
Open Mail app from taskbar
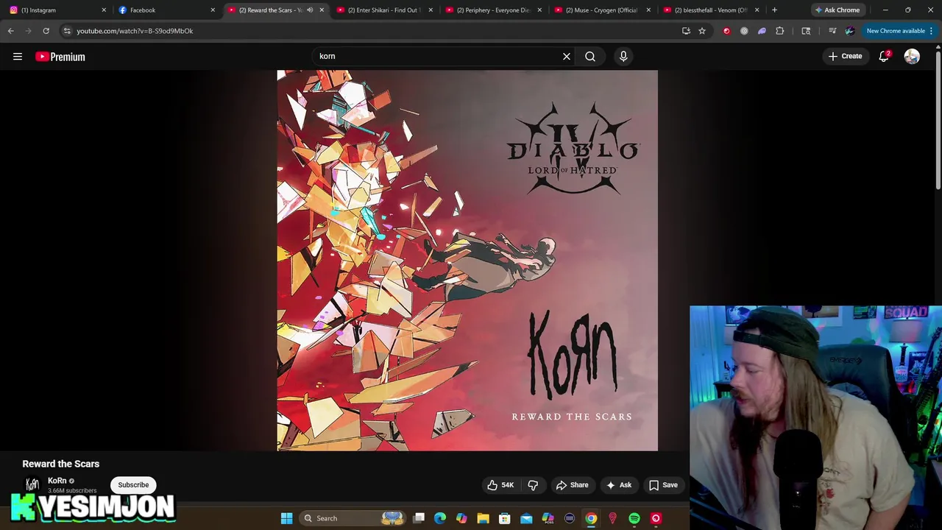coord(526,518)
